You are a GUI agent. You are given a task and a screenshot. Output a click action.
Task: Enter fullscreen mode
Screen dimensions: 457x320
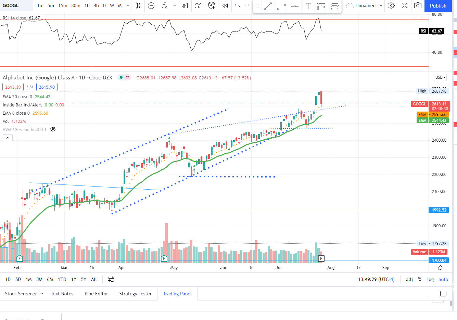click(x=405, y=5)
